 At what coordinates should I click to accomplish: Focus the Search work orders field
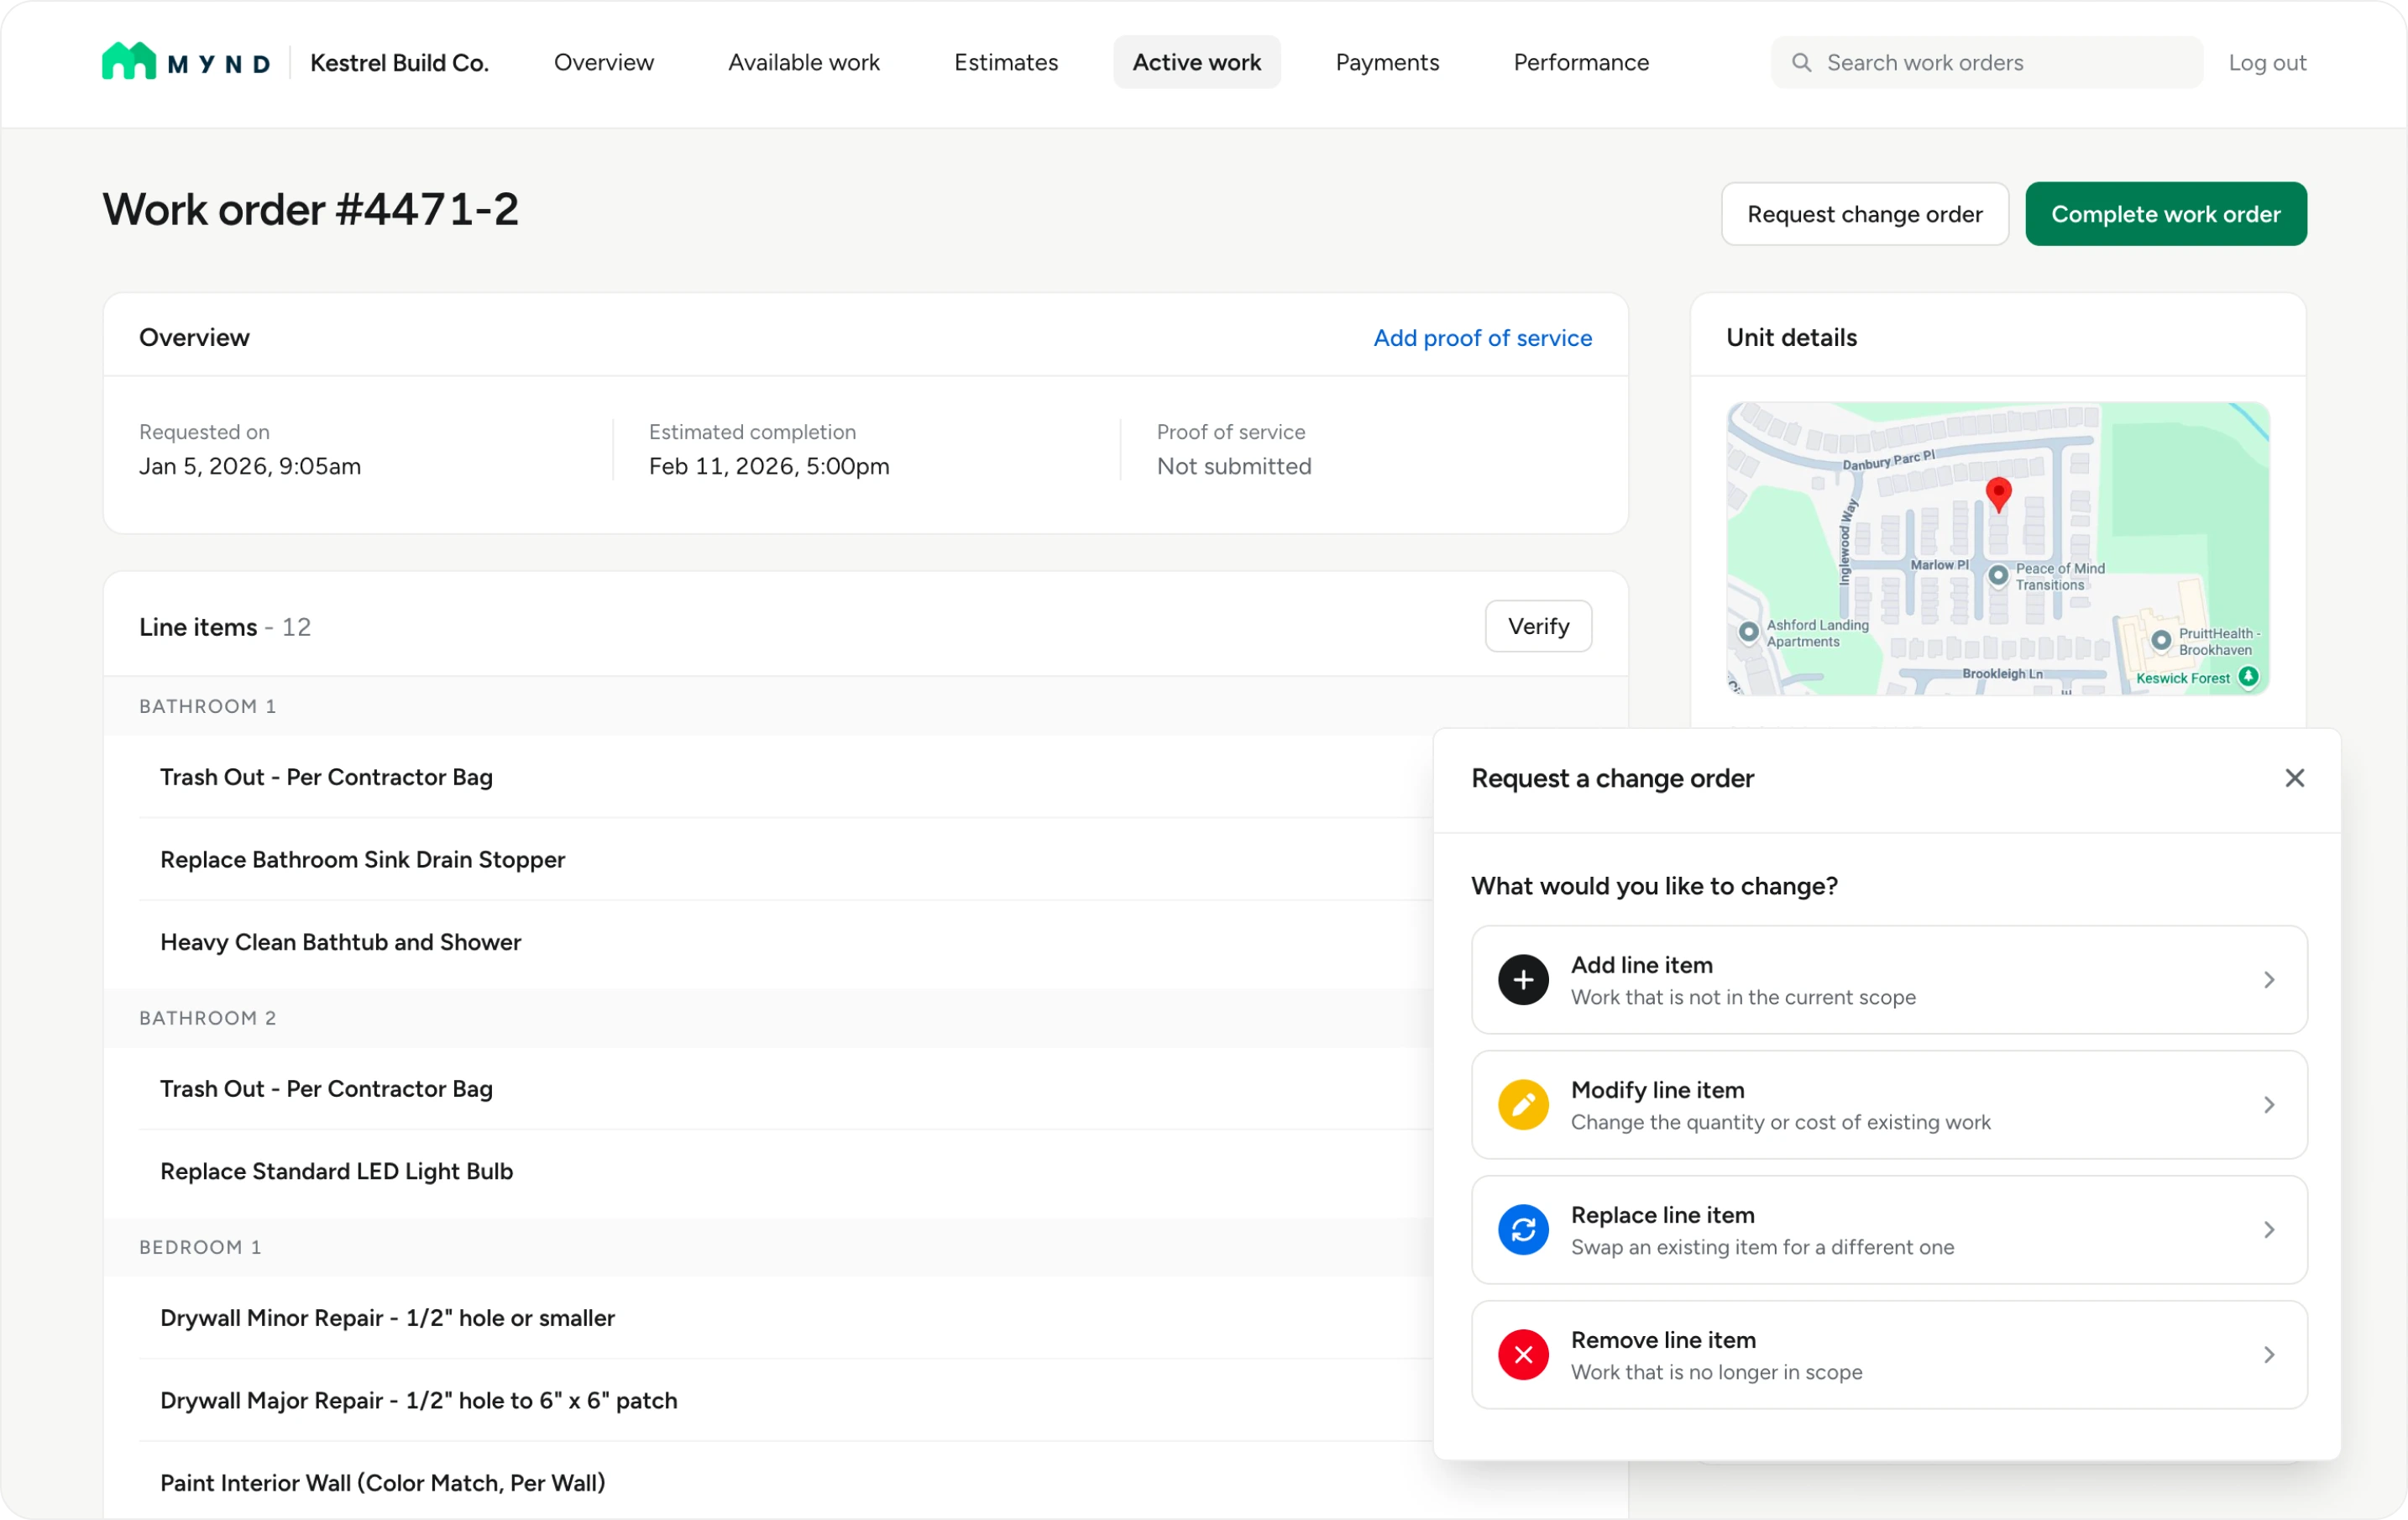pyautogui.click(x=1987, y=62)
